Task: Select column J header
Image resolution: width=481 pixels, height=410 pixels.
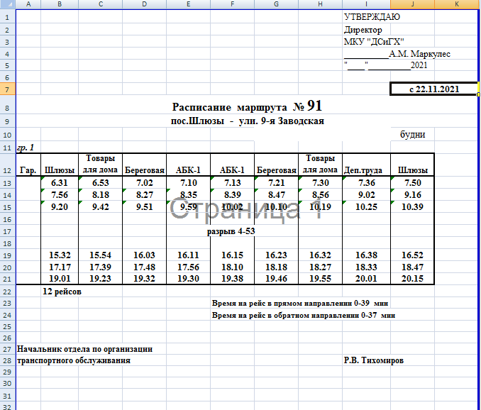Action: (x=412, y=4)
